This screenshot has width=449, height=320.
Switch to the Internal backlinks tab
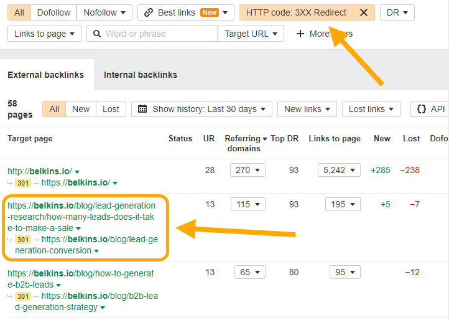coord(140,75)
